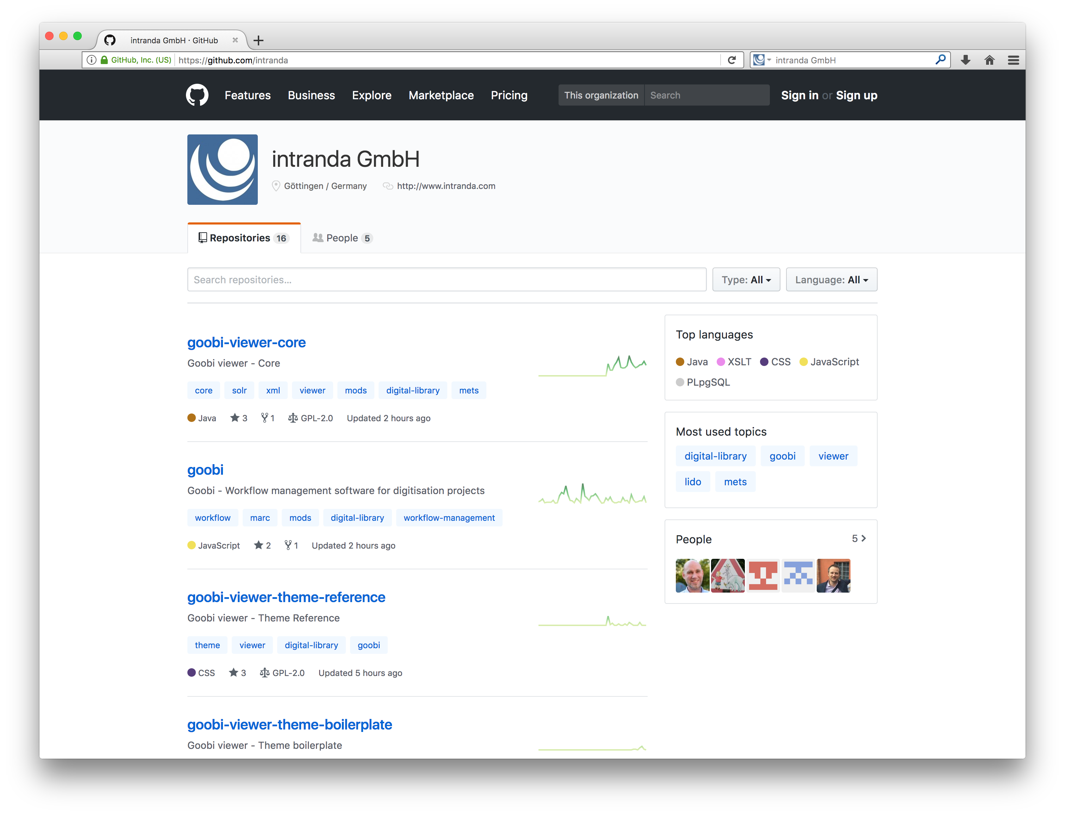Click GPL-2.0 license of goobi-viewer-core
The image size is (1065, 815).
pyautogui.click(x=310, y=418)
